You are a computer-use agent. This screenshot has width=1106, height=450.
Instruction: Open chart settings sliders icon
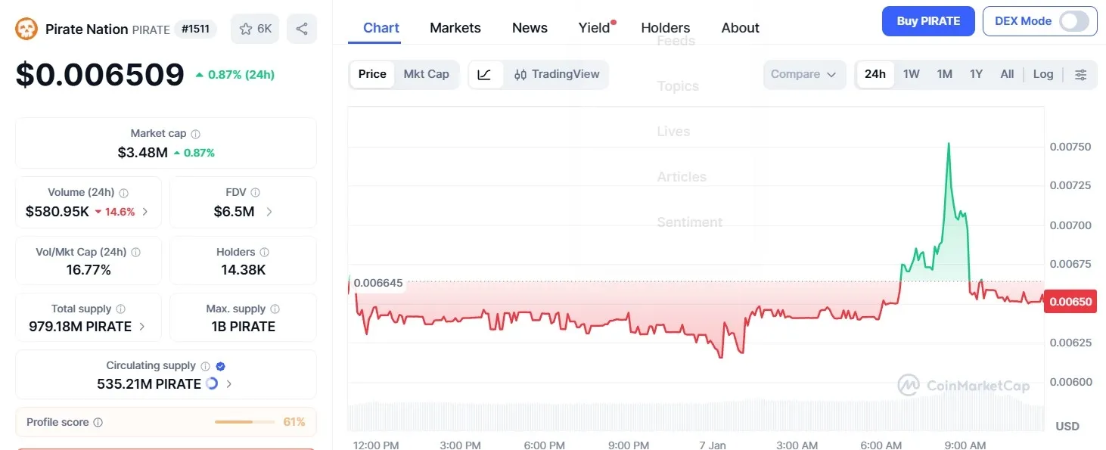(1081, 74)
